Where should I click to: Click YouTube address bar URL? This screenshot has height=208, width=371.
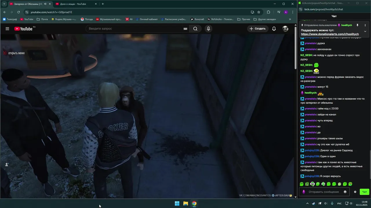coord(51,12)
